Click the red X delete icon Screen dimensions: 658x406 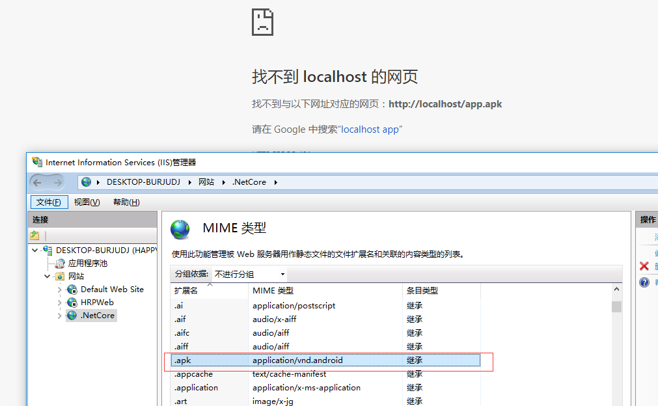click(x=644, y=266)
